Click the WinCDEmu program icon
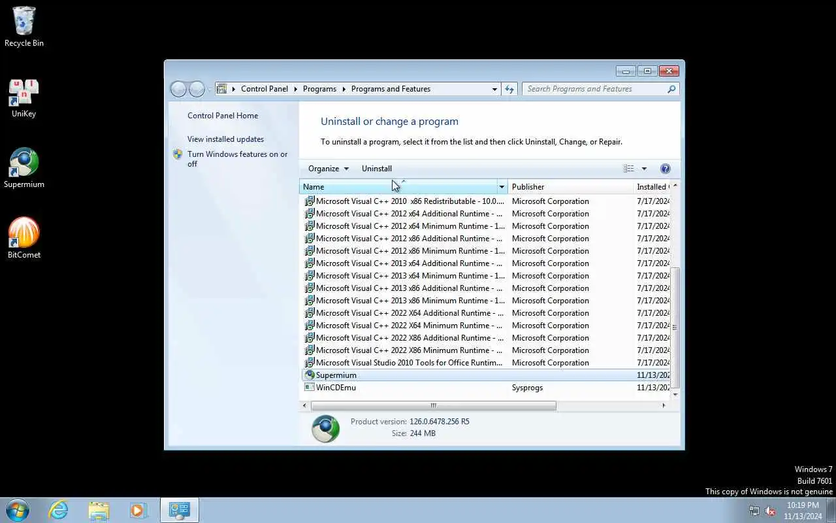This screenshot has height=523, width=836. (x=310, y=388)
